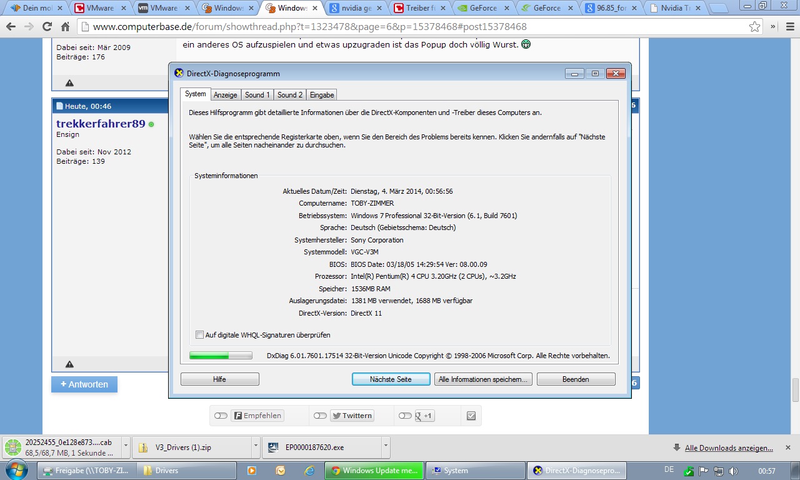The height and width of the screenshot is (480, 800).
Task: Expand options for V3_Drivers (1).zip download
Action: point(256,447)
